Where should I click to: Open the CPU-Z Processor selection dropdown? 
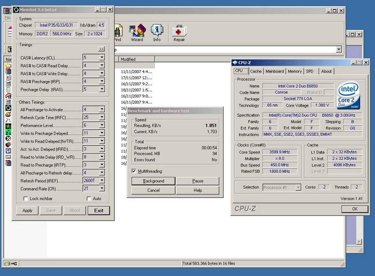tap(298, 187)
